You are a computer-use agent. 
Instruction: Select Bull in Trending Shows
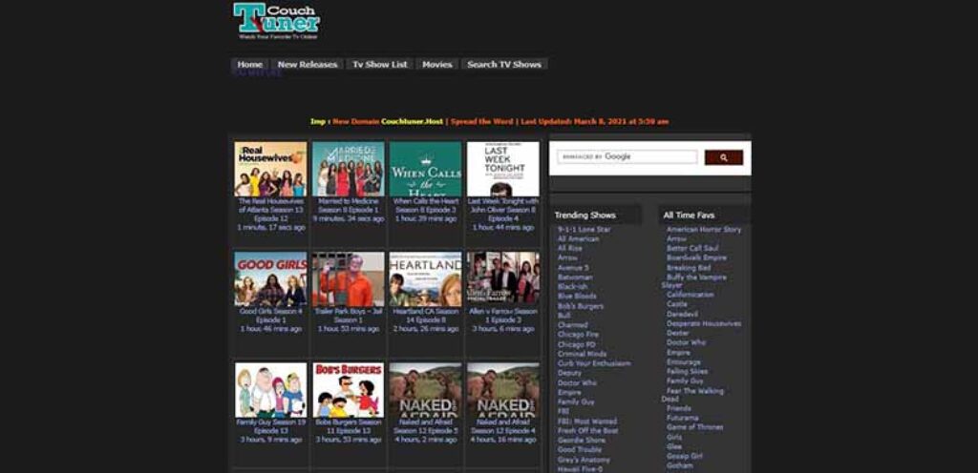563,316
